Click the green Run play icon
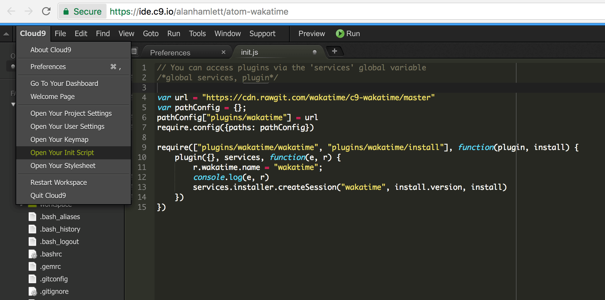The width and height of the screenshot is (605, 300). pyautogui.click(x=340, y=34)
